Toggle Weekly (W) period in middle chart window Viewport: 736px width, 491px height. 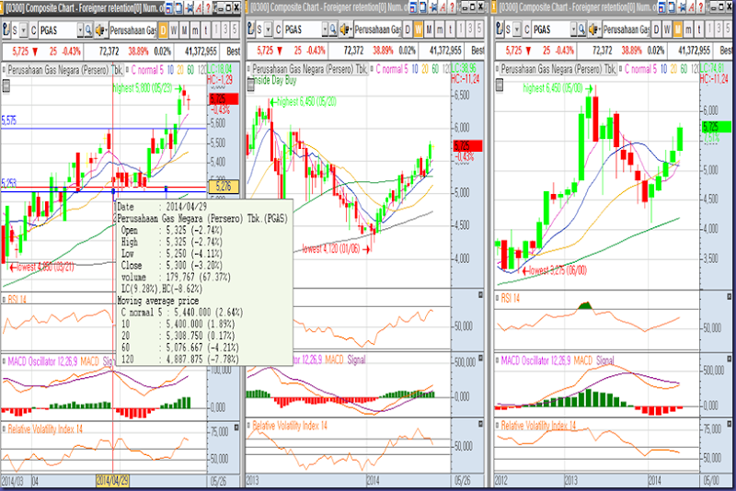click(x=418, y=30)
